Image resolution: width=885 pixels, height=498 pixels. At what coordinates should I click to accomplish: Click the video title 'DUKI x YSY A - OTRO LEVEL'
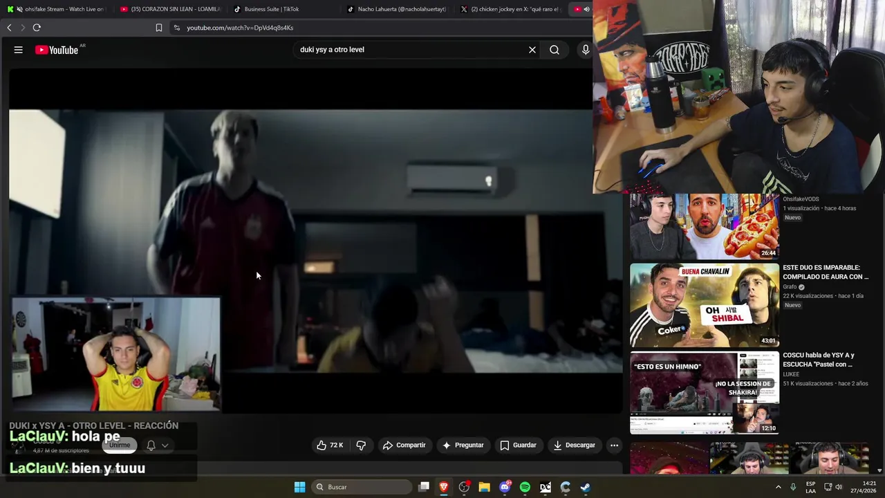pos(94,425)
